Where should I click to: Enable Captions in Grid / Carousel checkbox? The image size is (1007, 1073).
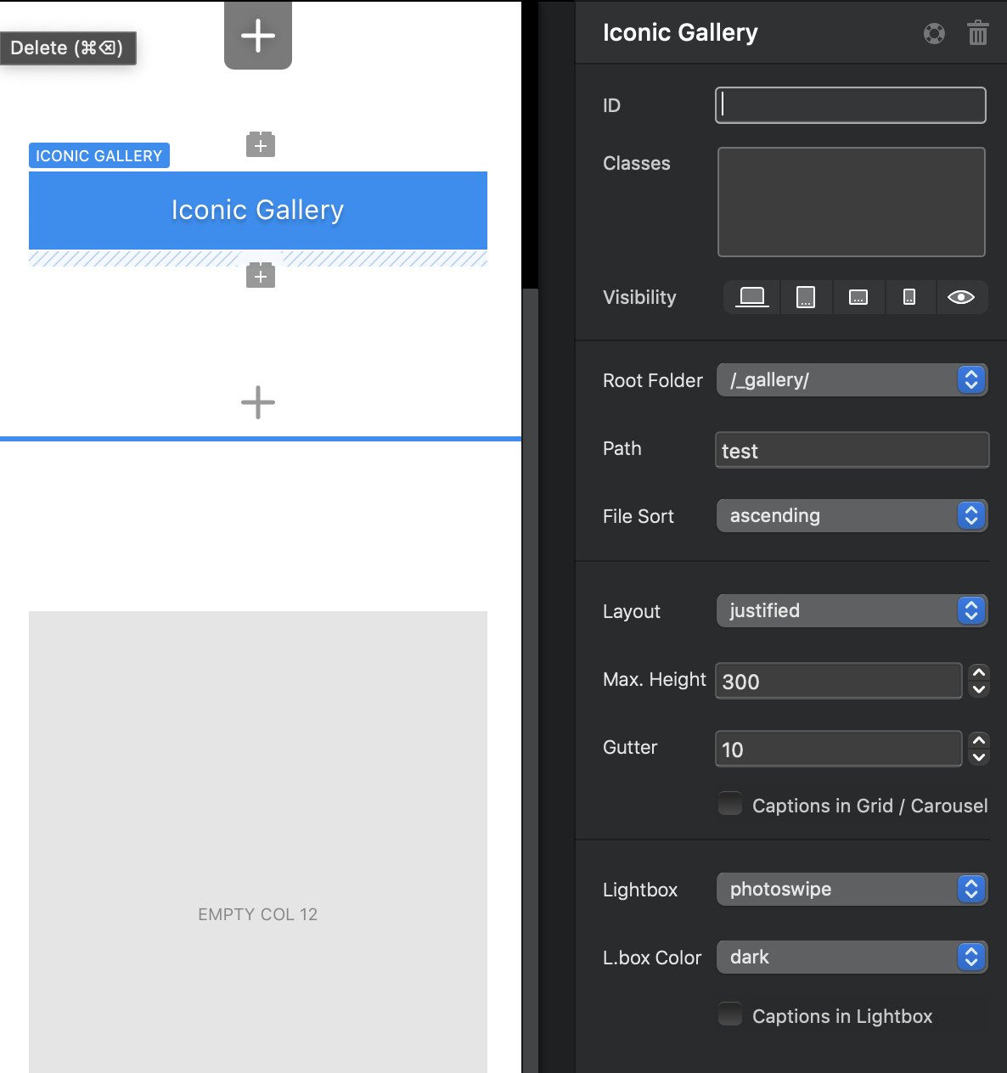730,804
